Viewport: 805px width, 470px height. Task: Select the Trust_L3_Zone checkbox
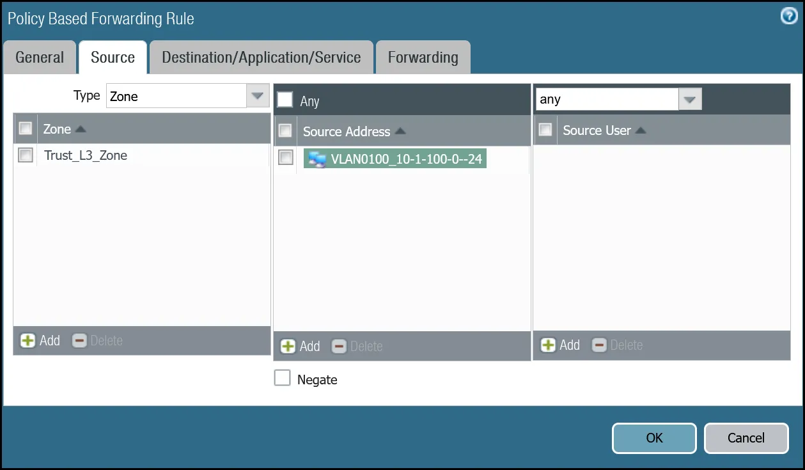25,155
